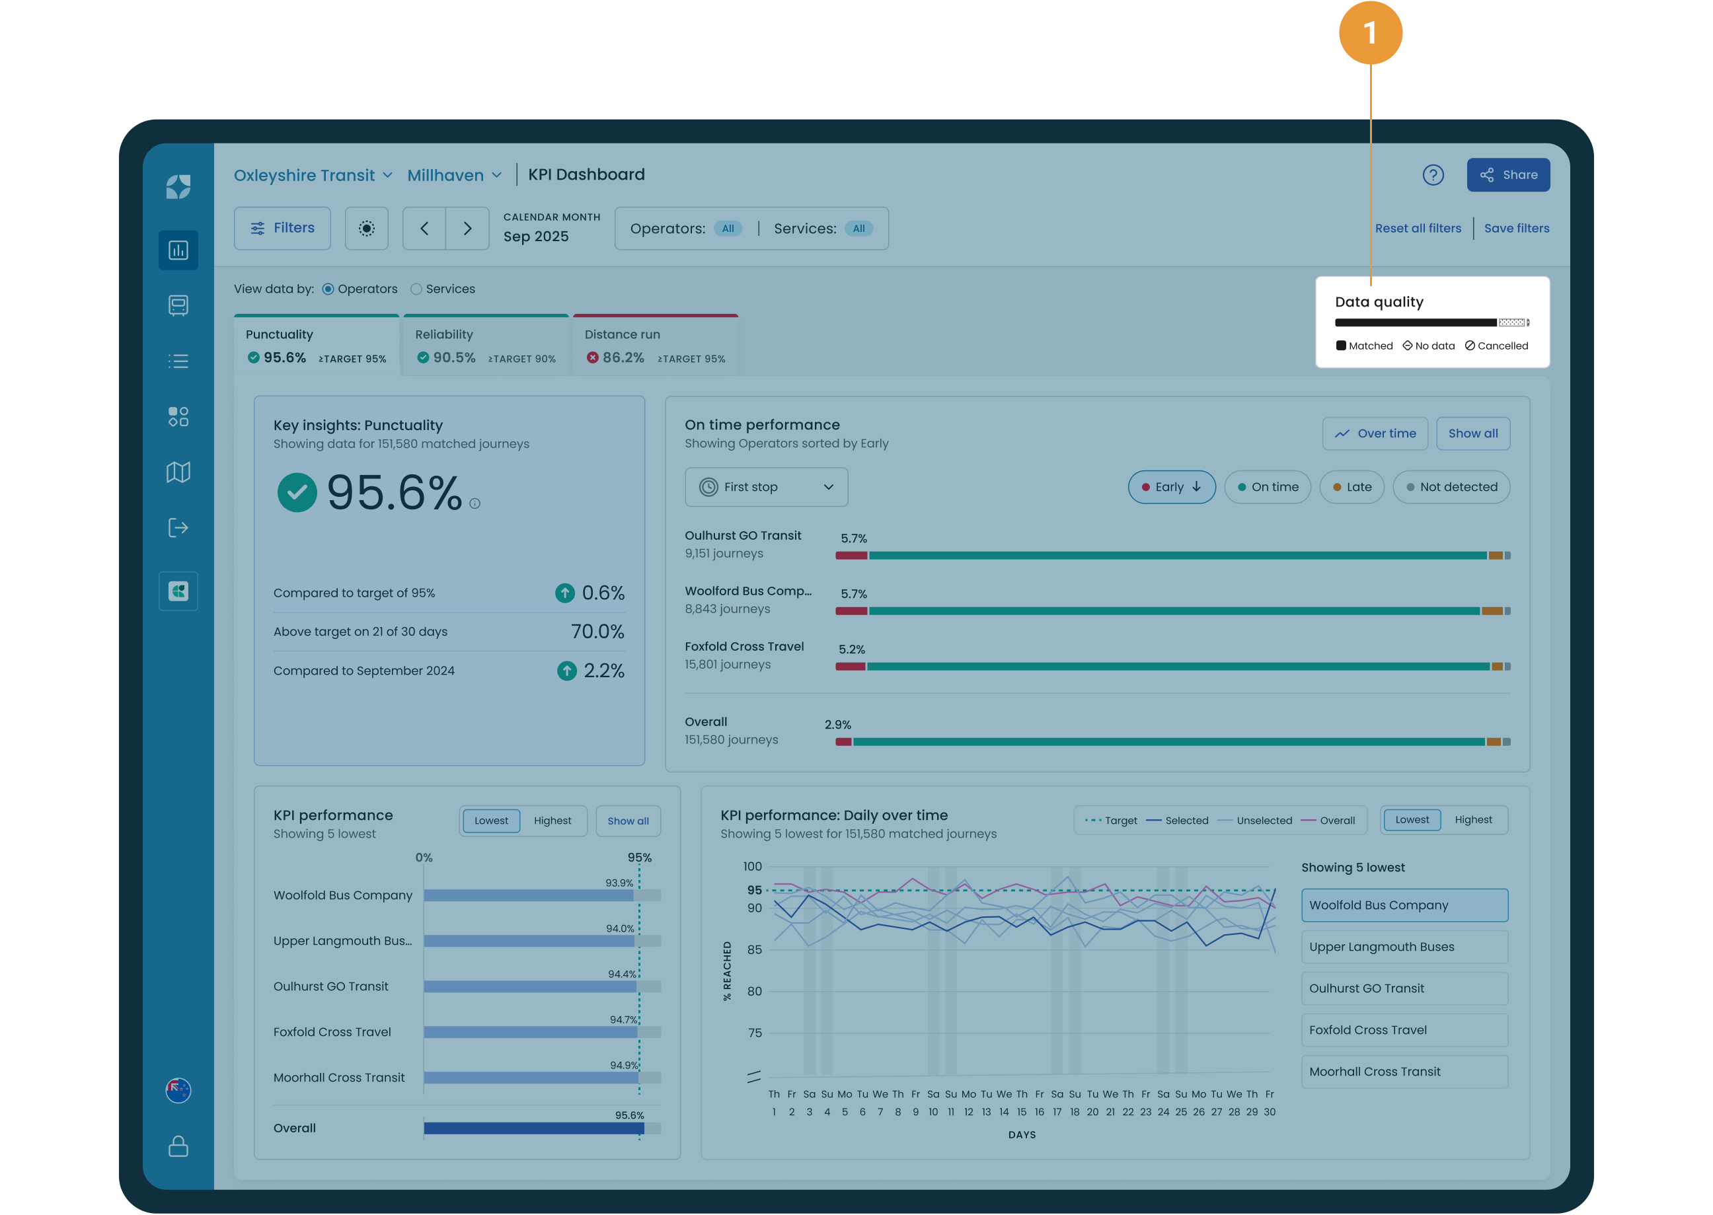Click the Share button
The width and height of the screenshot is (1713, 1215).
(x=1508, y=175)
